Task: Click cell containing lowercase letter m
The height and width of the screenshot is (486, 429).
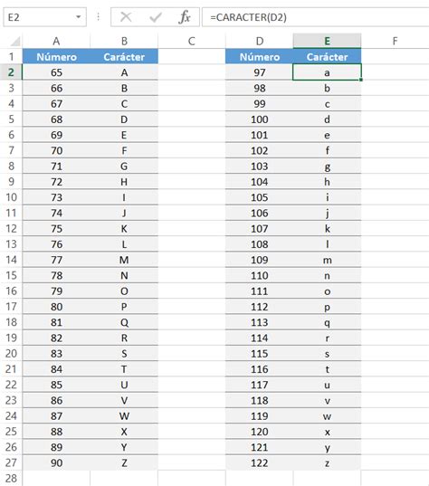Action: 327,260
